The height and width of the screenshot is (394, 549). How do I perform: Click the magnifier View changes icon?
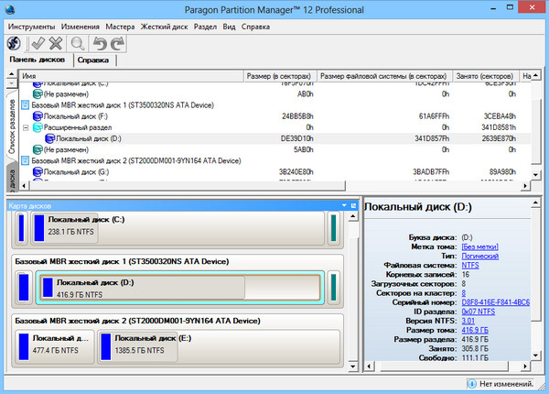click(x=78, y=43)
